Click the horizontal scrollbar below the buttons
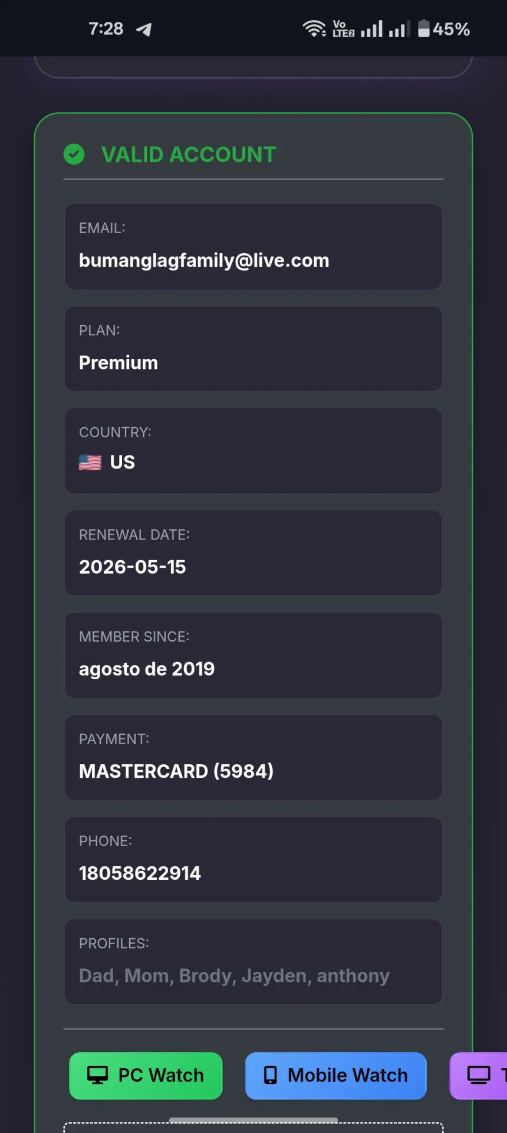 (253, 1119)
